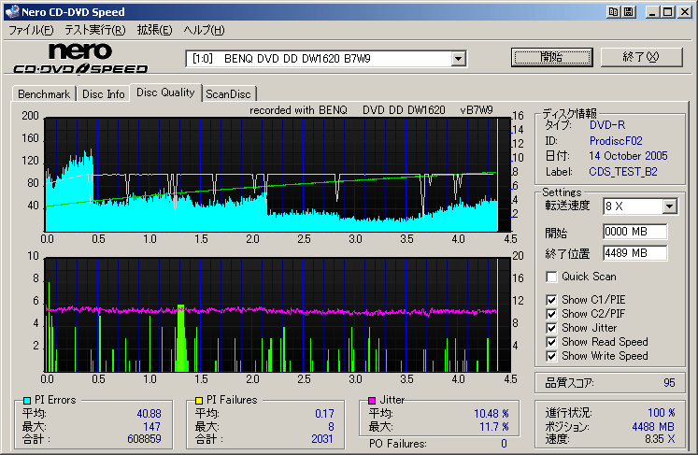Click the PI Errors average value 40.88
Screen dimensions: 698x455
click(x=150, y=414)
